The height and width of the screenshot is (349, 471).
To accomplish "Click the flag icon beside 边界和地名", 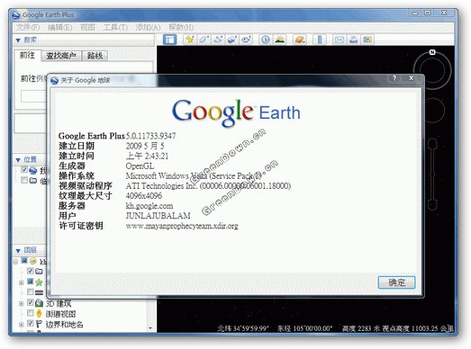I will [39, 324].
